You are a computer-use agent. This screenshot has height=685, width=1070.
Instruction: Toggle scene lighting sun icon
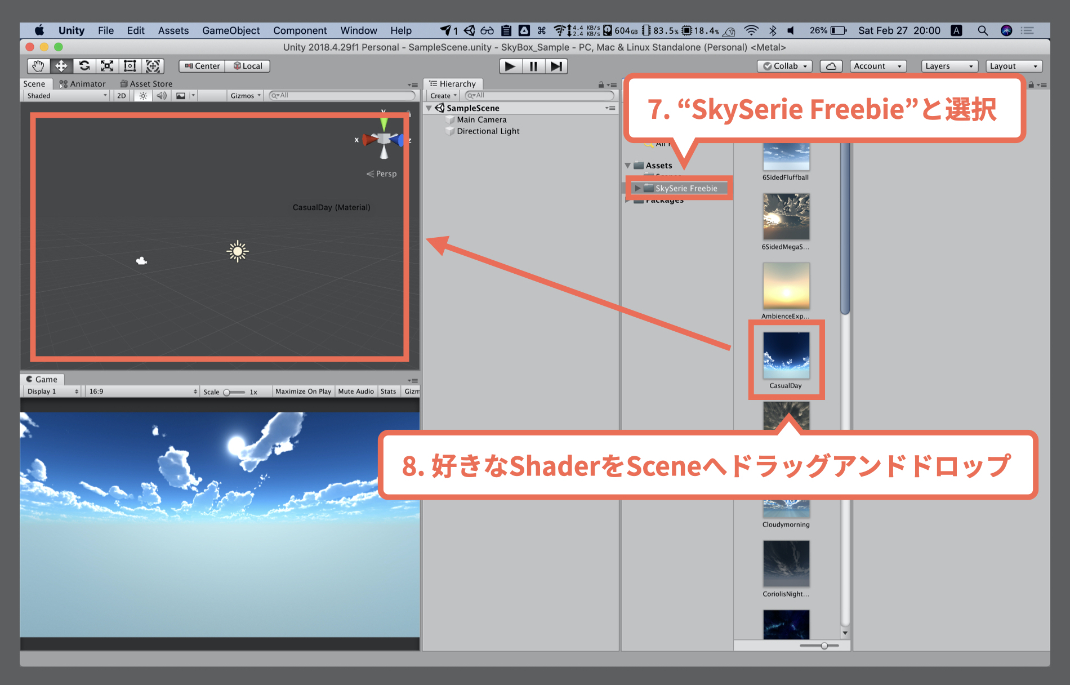(x=143, y=96)
